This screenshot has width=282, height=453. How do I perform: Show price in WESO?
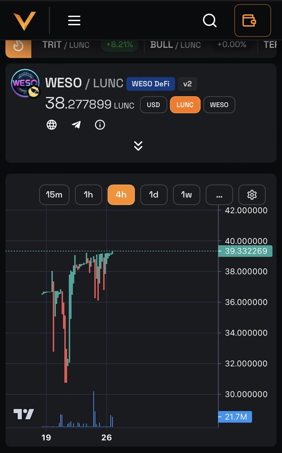[219, 105]
